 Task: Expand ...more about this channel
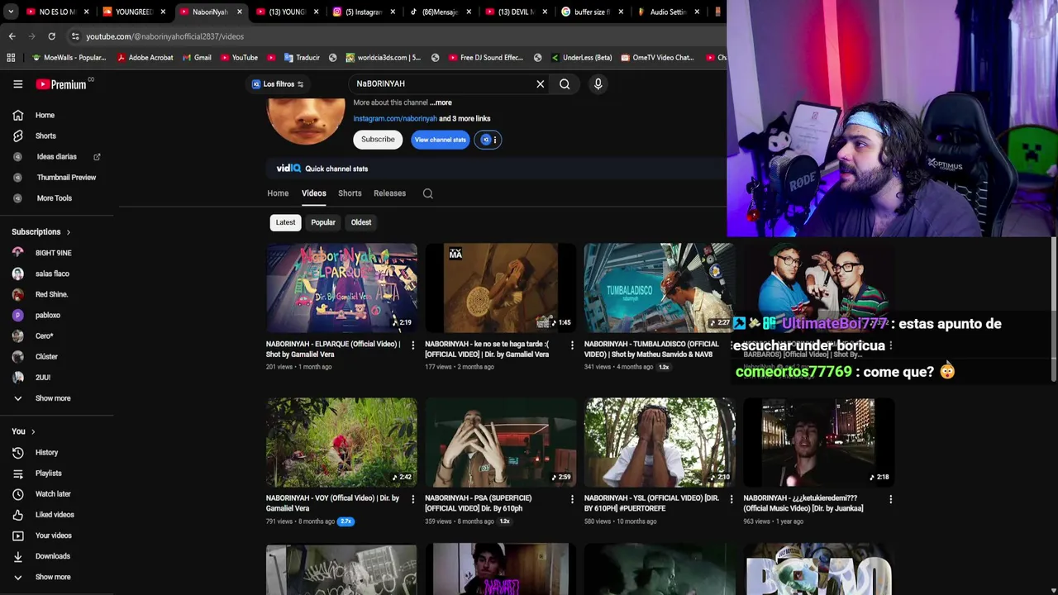[441, 102]
